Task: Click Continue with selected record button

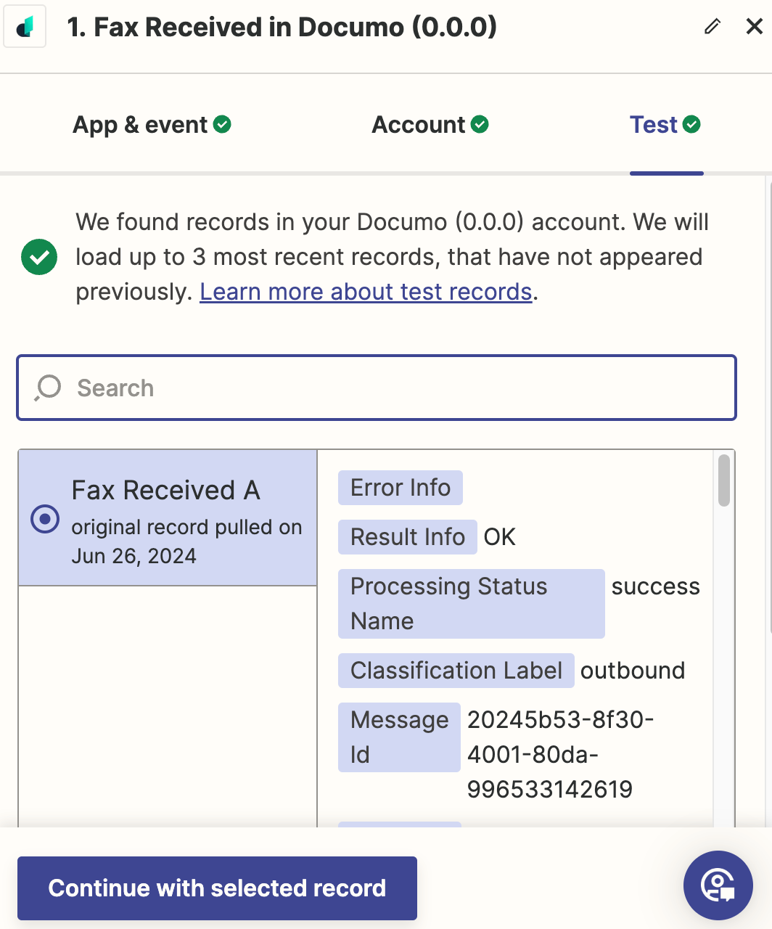Action: tap(217, 888)
